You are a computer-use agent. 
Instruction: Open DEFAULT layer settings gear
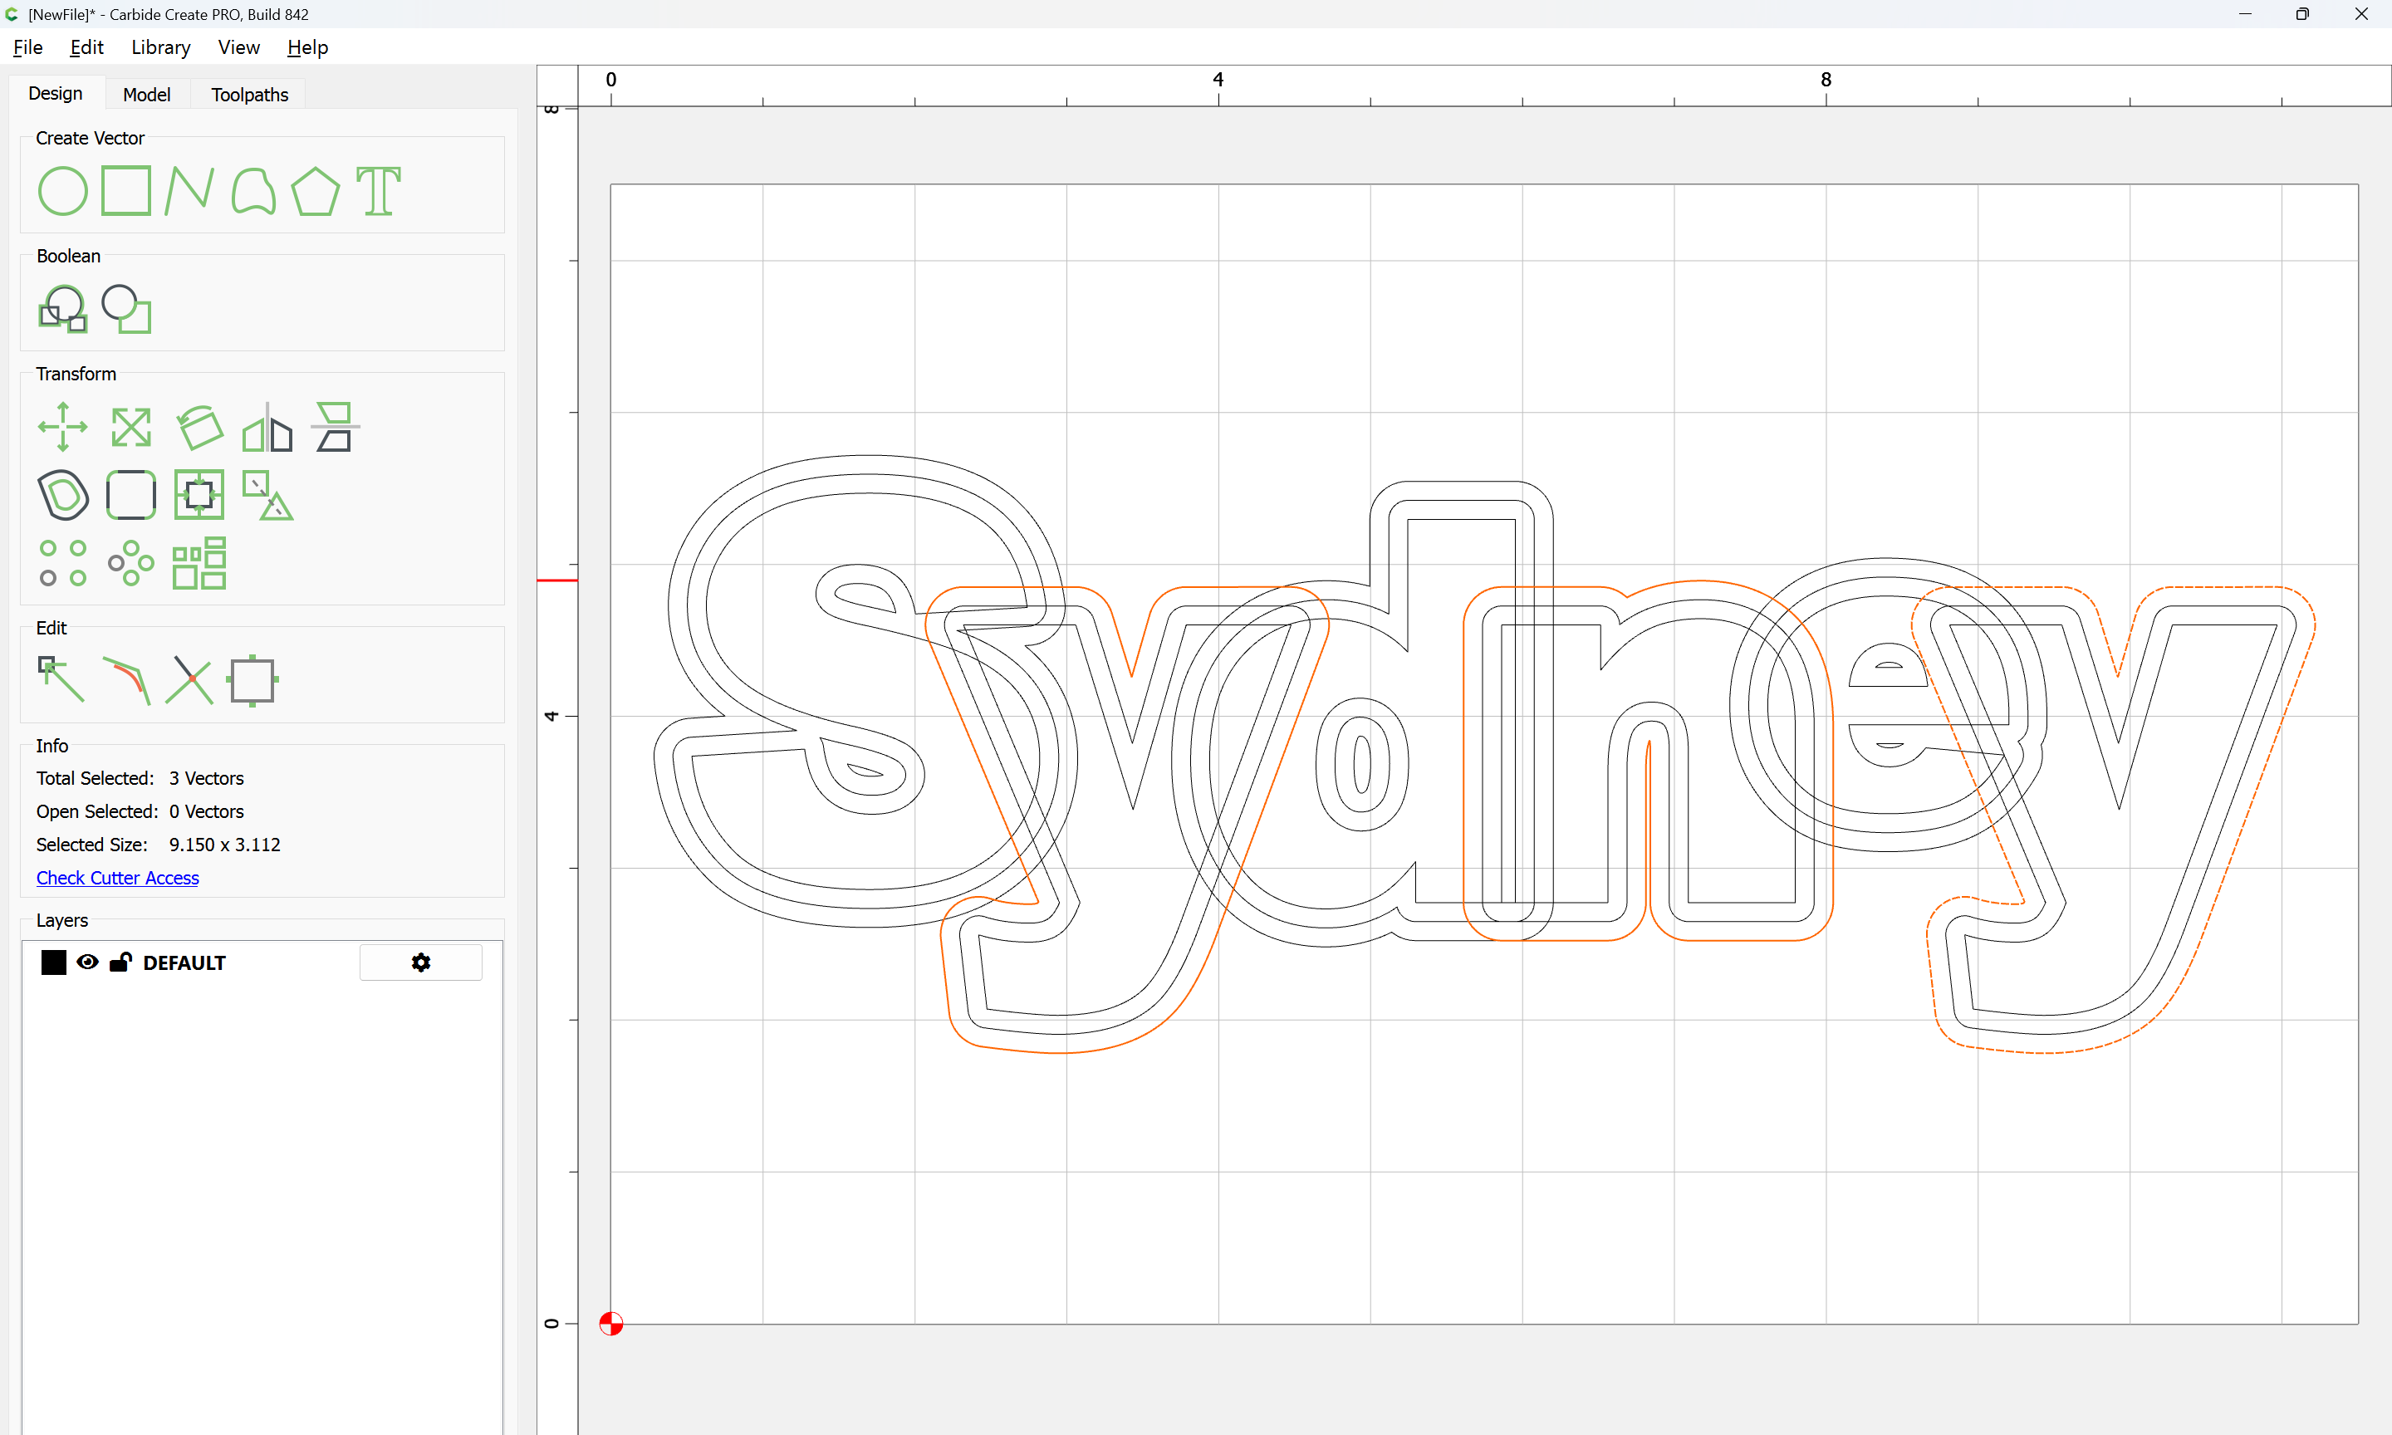pos(420,962)
